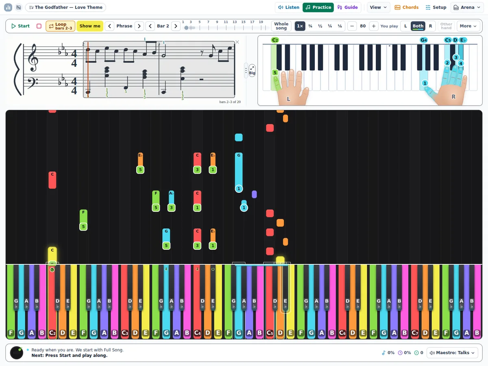488x366 pixels.
Task: Open the Setup menu
Action: click(x=436, y=7)
